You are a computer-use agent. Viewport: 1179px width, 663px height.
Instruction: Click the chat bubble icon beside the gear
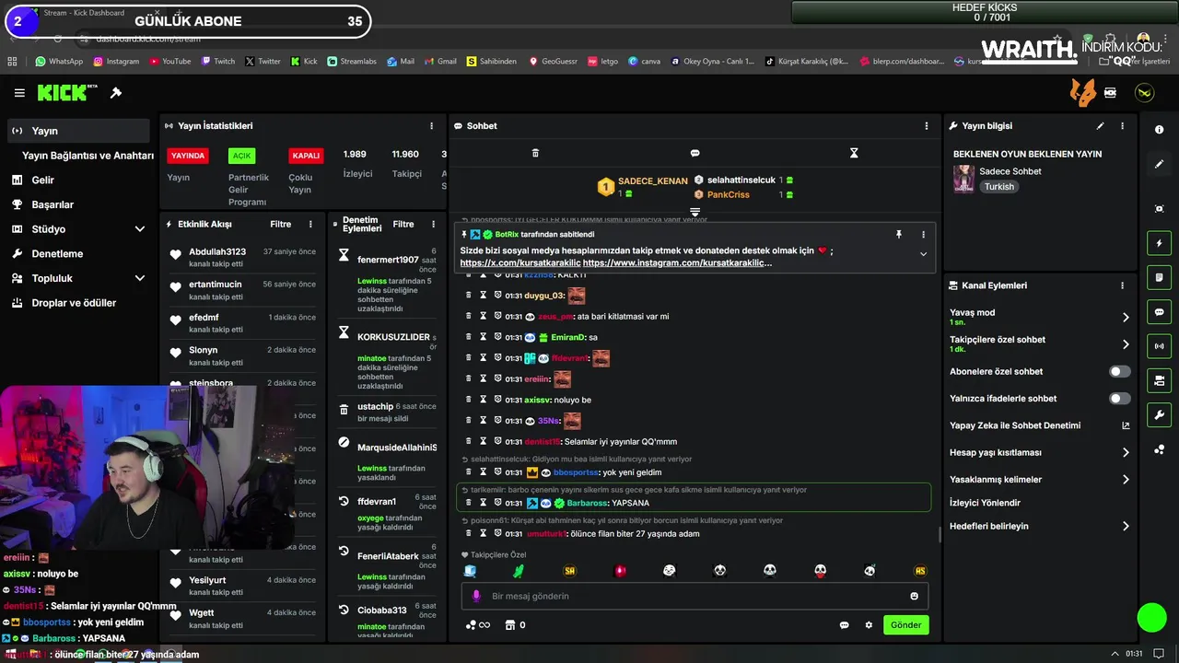coord(844,625)
